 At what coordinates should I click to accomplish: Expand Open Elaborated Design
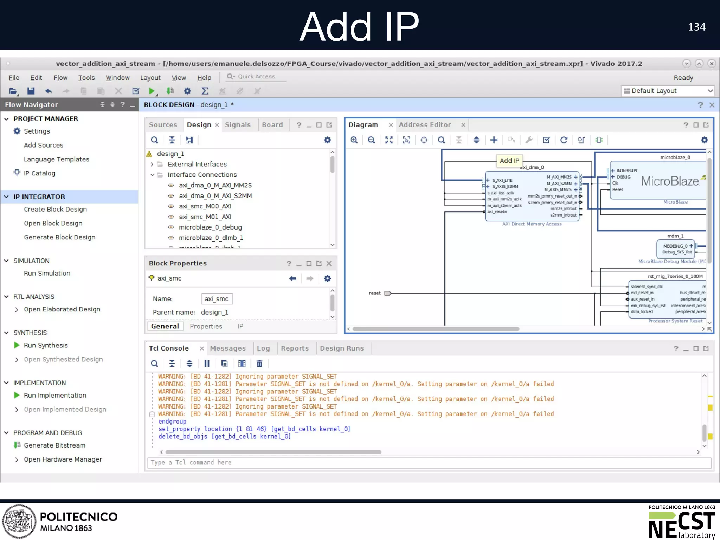pos(17,310)
